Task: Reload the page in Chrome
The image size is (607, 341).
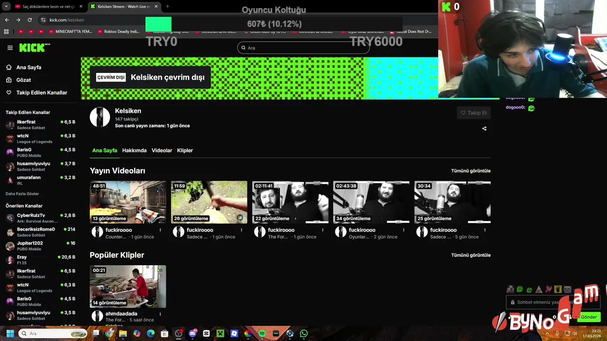Action: coord(29,20)
